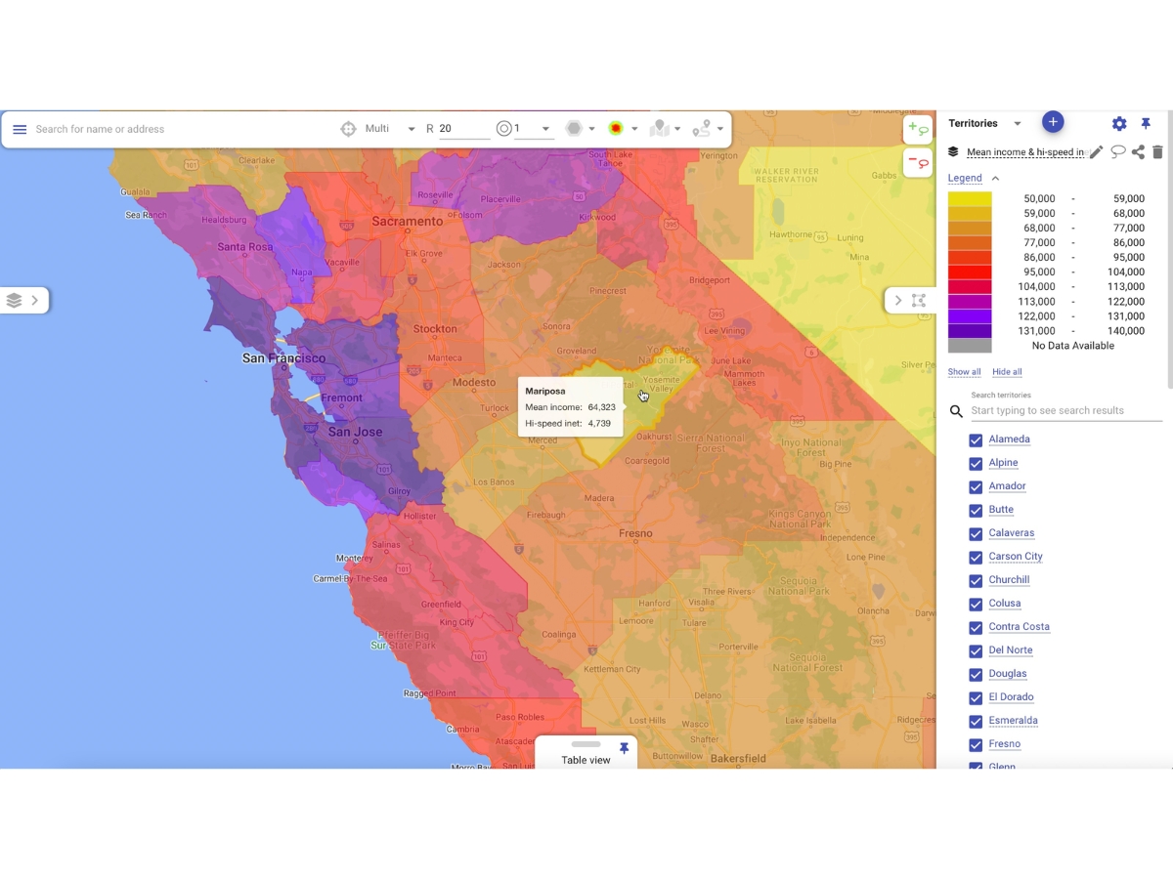Delete the territory layer with trash icon
The image size is (1173, 879).
(x=1157, y=152)
